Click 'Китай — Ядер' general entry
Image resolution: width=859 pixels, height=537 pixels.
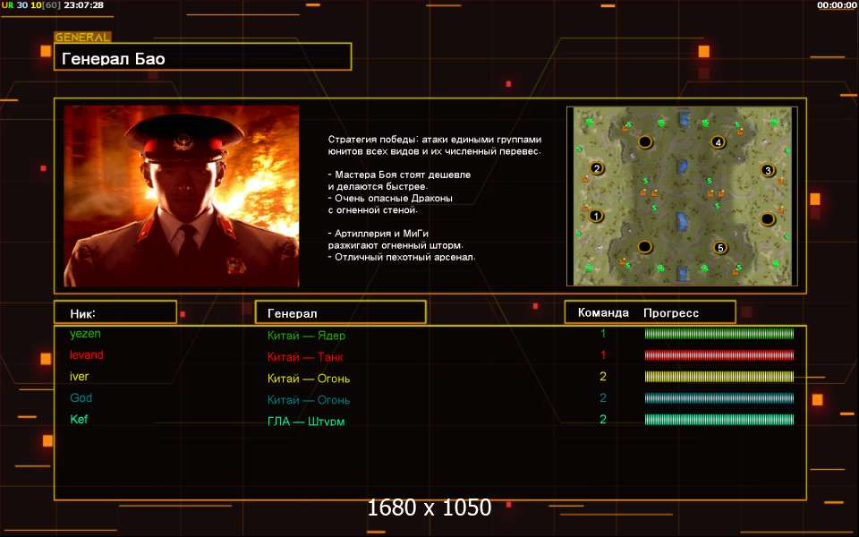pyautogui.click(x=306, y=336)
